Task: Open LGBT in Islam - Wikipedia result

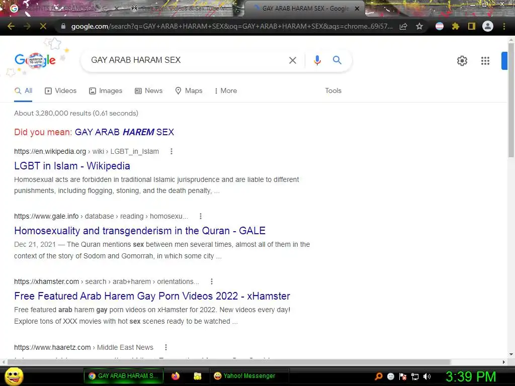Action: point(72,166)
